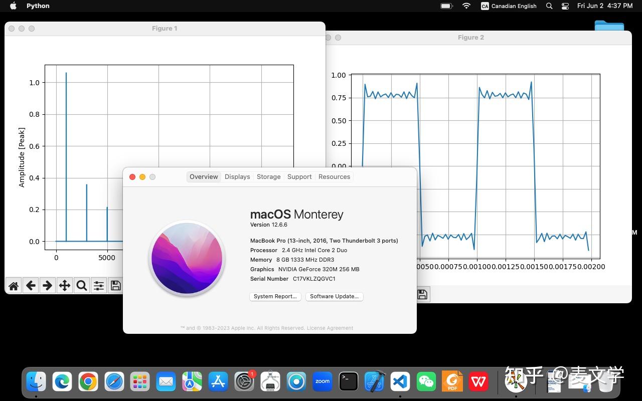Click the save floppy icon in Figure 2

[422, 295]
